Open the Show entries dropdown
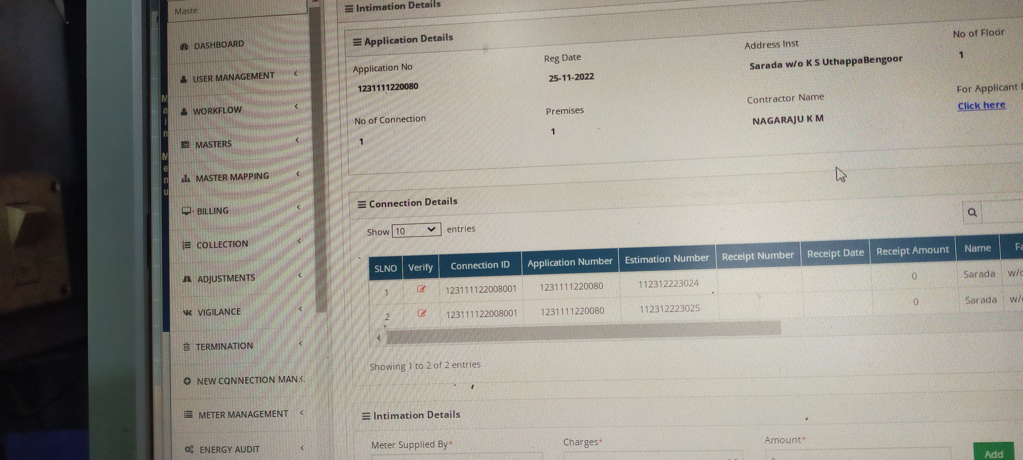This screenshot has width=1023, height=460. pyautogui.click(x=416, y=230)
